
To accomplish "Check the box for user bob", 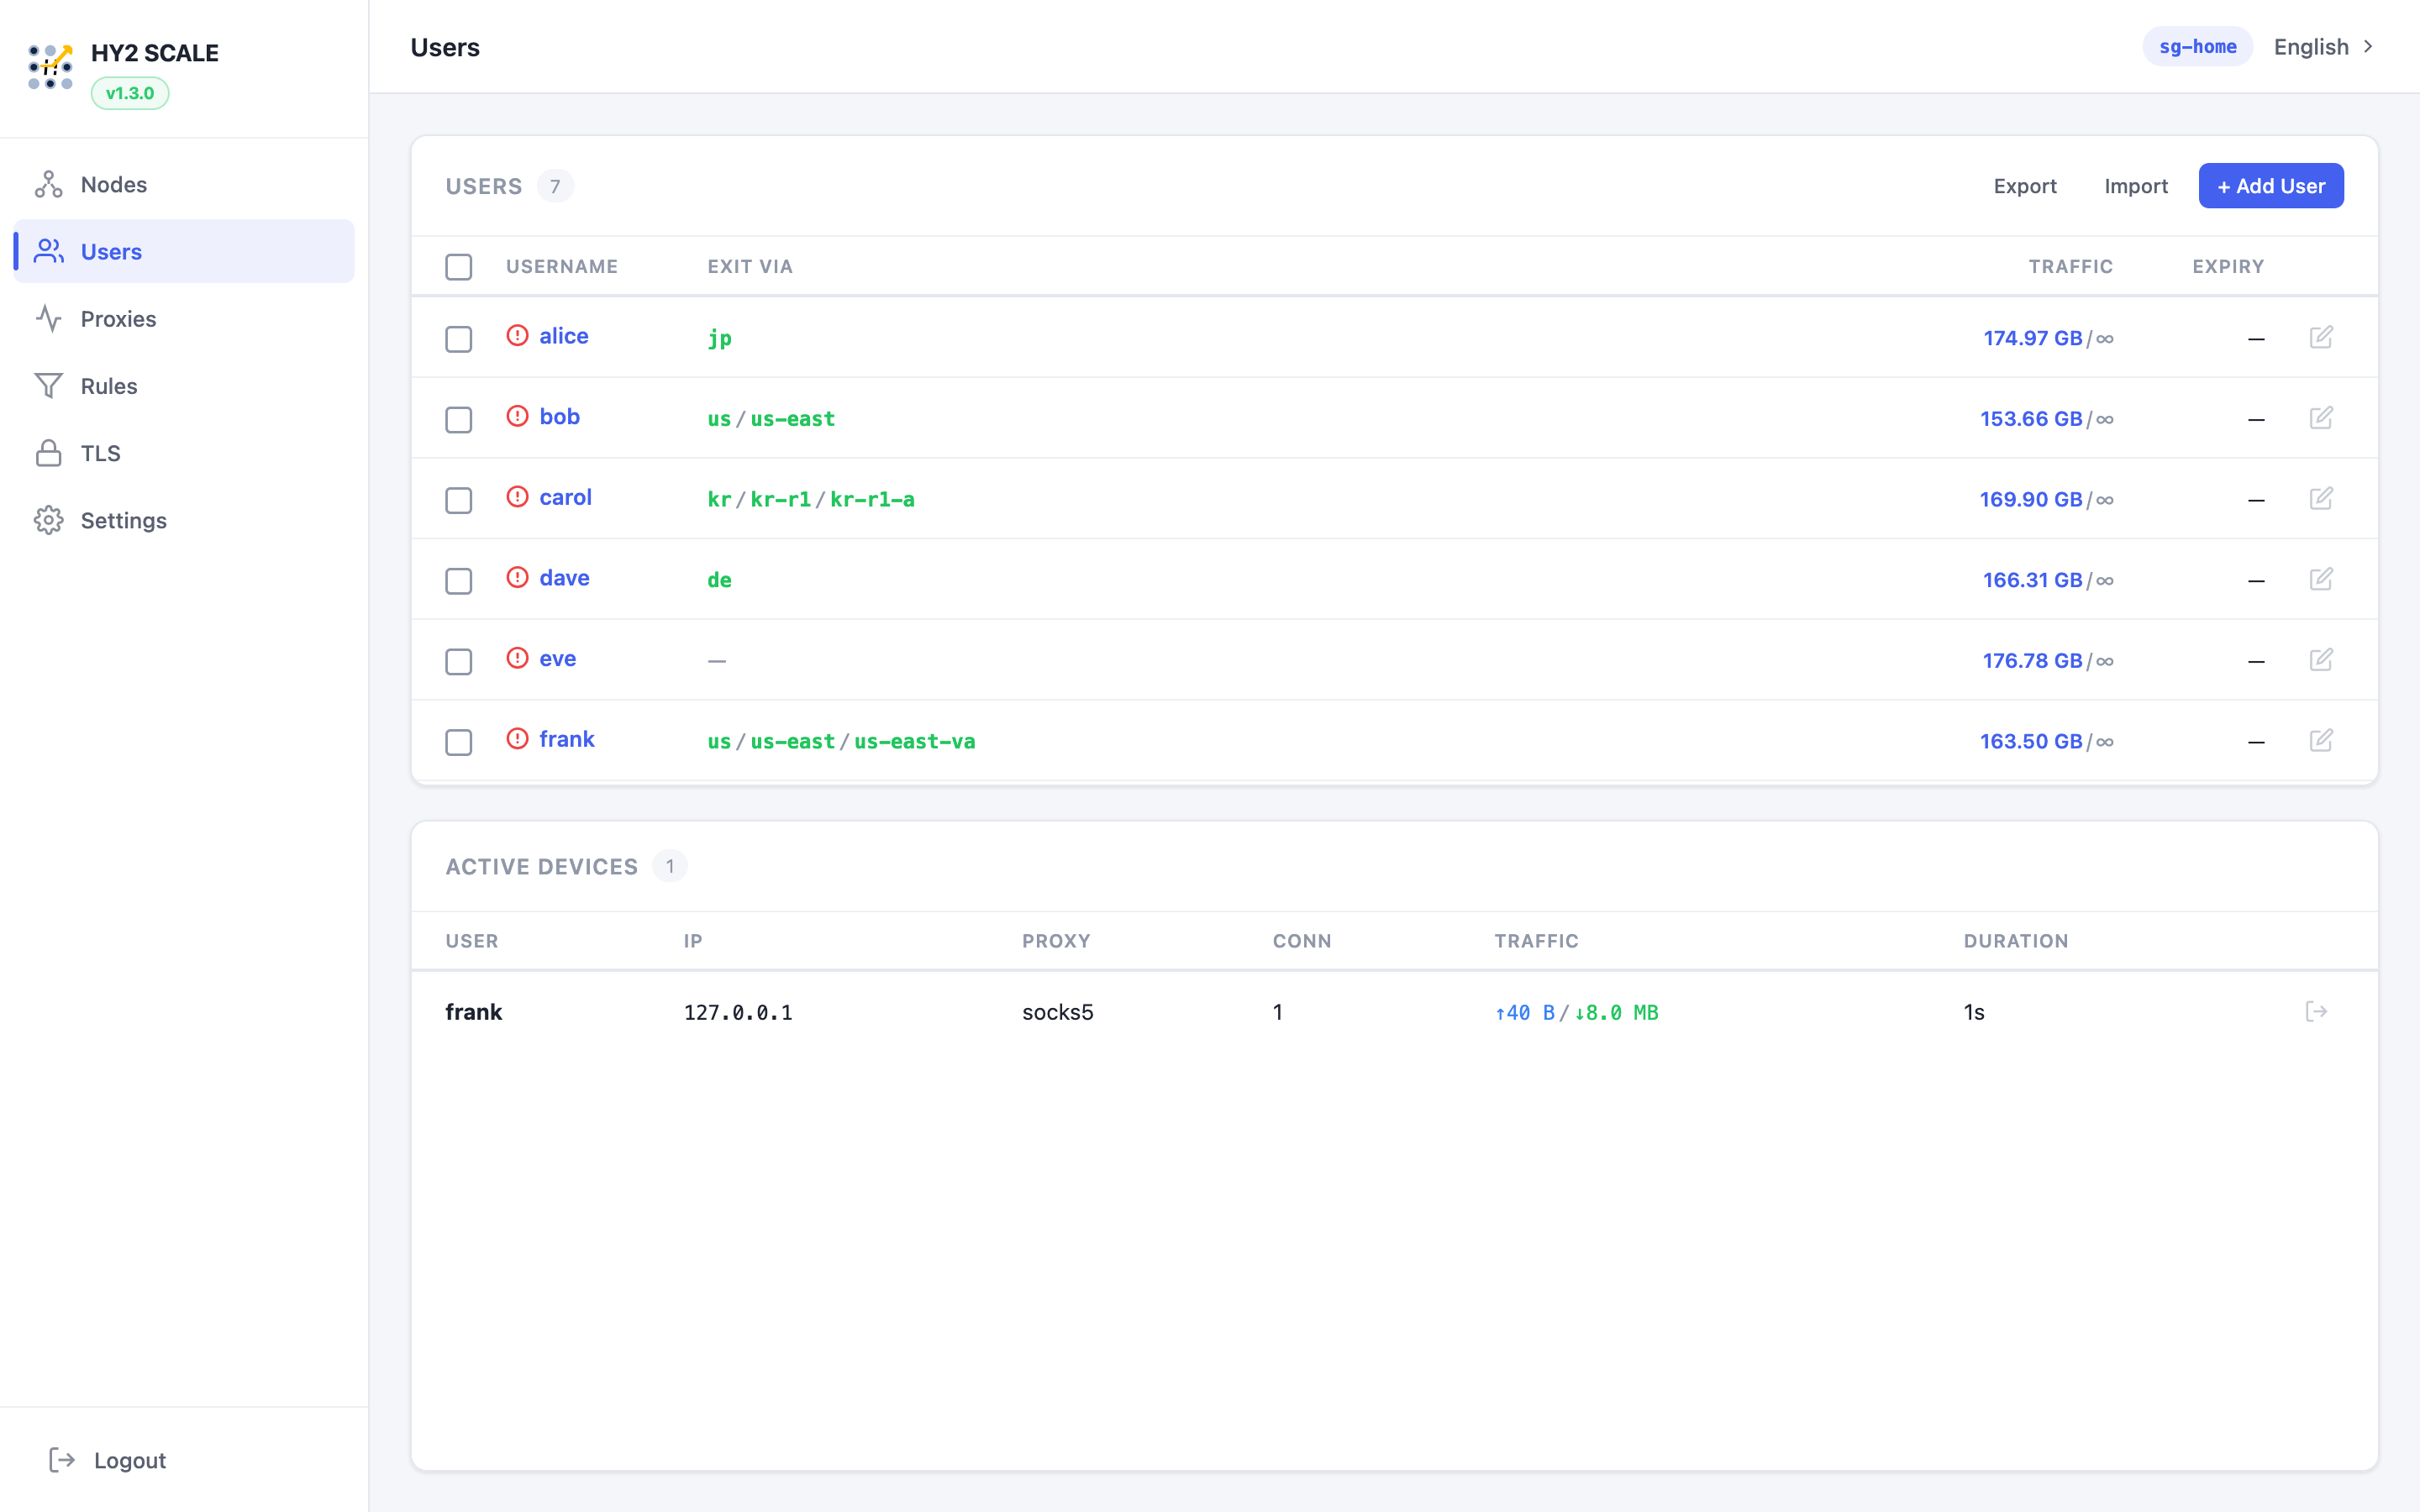I will point(459,419).
